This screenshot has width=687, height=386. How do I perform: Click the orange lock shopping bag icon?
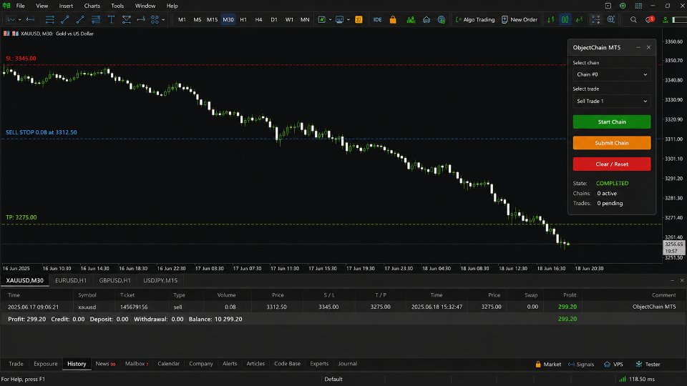tap(393, 19)
